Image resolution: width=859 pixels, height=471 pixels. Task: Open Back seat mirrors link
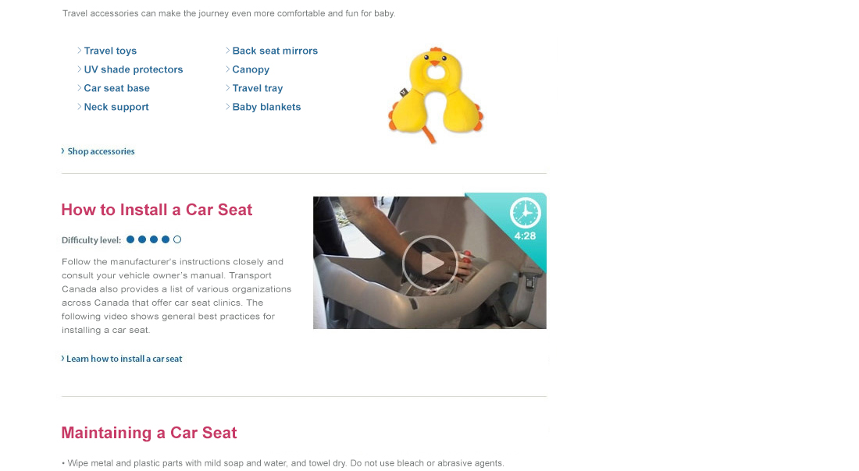click(275, 51)
